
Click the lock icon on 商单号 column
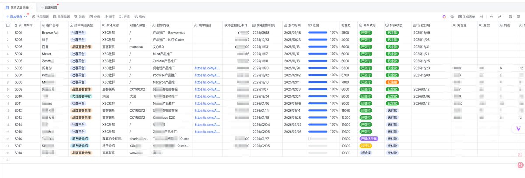[16, 25]
